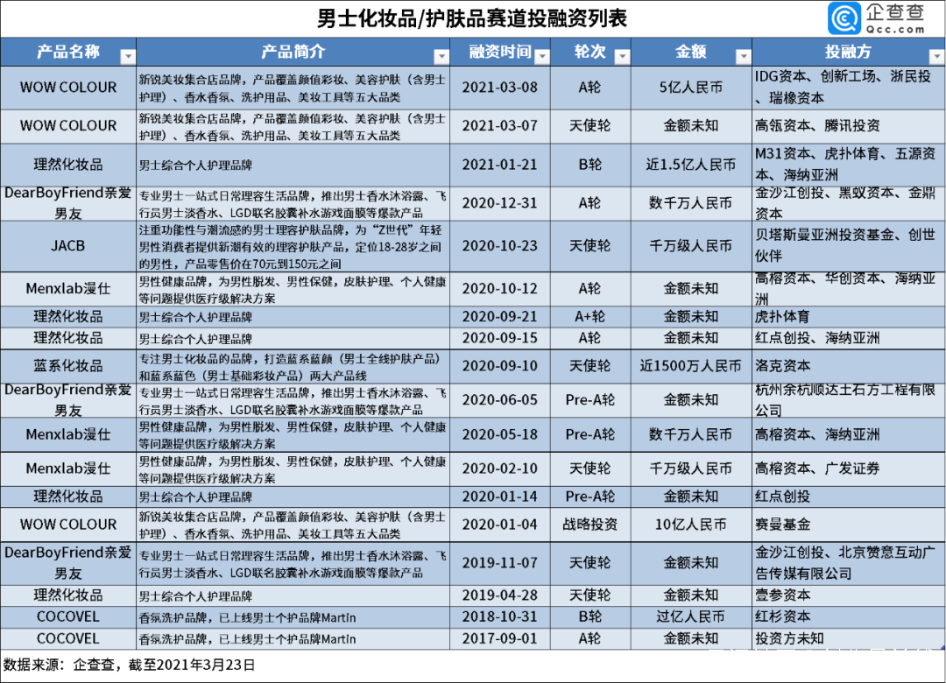
Task: Select the 产品名称 header cell
Action: [x=68, y=52]
